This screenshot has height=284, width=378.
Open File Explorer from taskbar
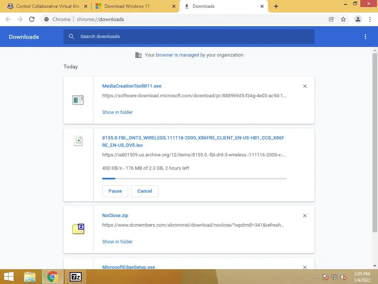tap(30, 277)
